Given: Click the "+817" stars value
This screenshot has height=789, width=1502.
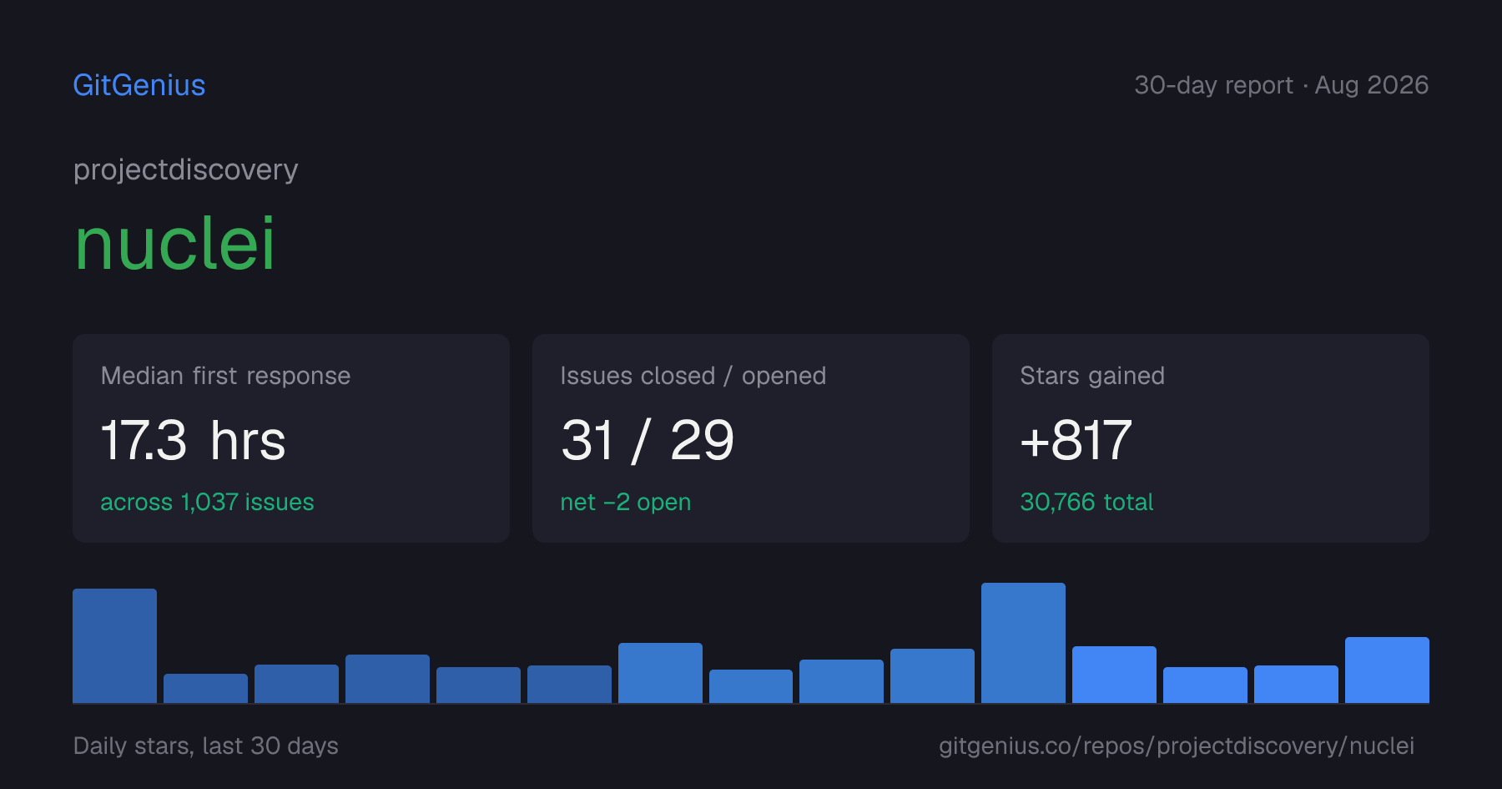Looking at the screenshot, I should [1076, 440].
